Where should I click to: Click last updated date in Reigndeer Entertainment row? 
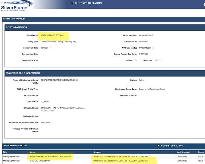click(x=182, y=156)
